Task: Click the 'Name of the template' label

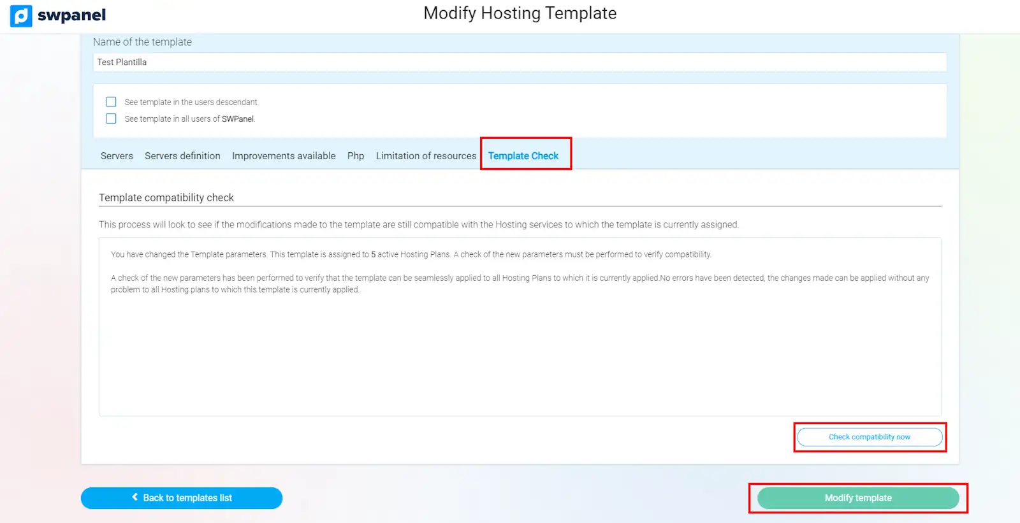Action: pyautogui.click(x=142, y=42)
